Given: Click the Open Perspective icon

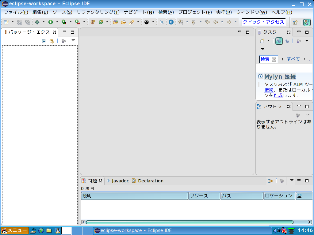Looking at the screenshot, I should (295, 22).
